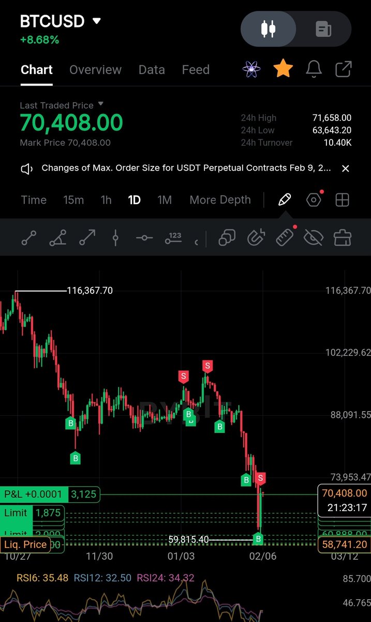Image resolution: width=371 pixels, height=622 pixels.
Task: Select the 123 numbered wave tool
Action: click(173, 238)
